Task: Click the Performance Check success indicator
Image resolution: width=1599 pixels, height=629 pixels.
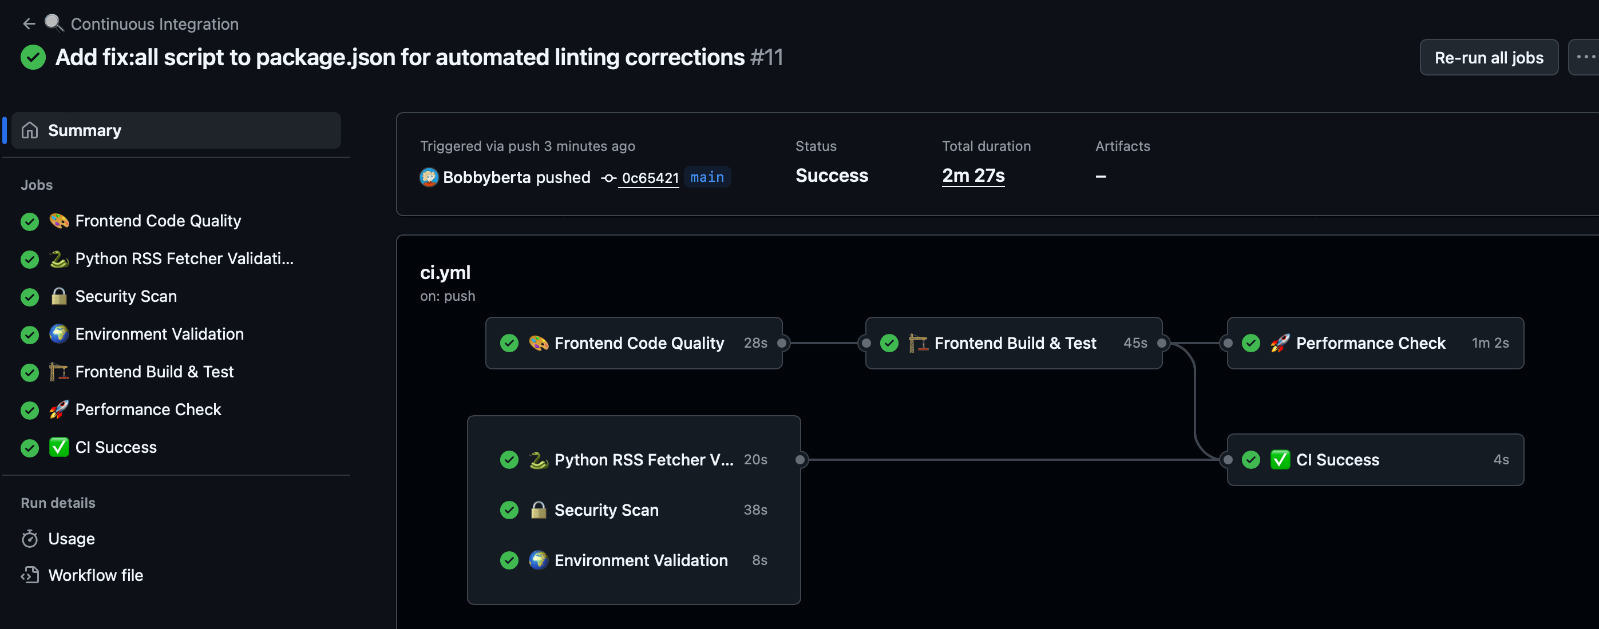Action: [x=1252, y=343]
